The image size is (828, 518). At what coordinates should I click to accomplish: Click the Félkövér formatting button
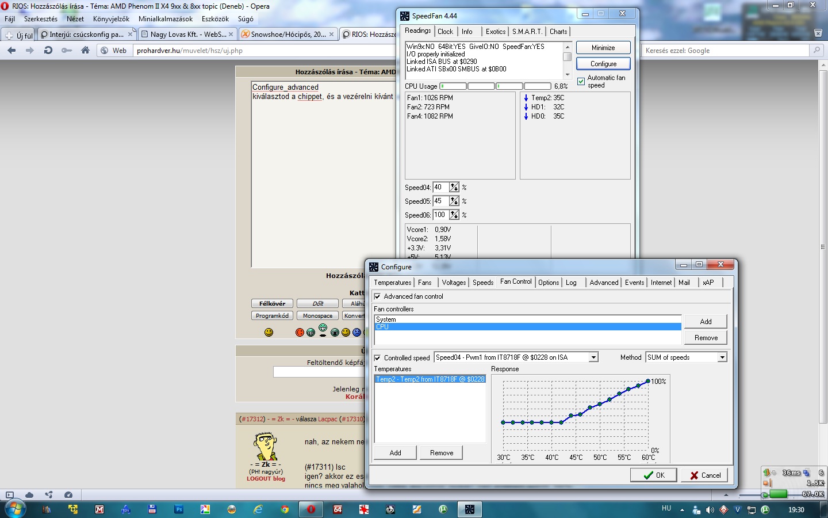click(x=272, y=303)
